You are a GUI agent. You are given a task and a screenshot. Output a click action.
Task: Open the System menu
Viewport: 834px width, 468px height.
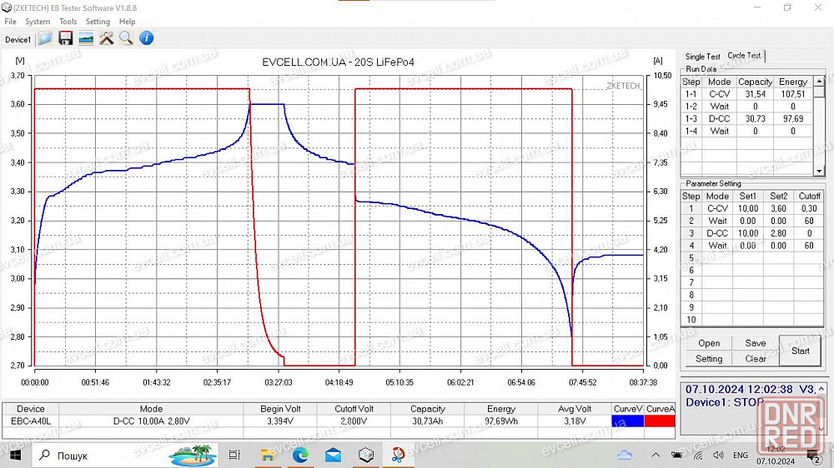tap(38, 22)
